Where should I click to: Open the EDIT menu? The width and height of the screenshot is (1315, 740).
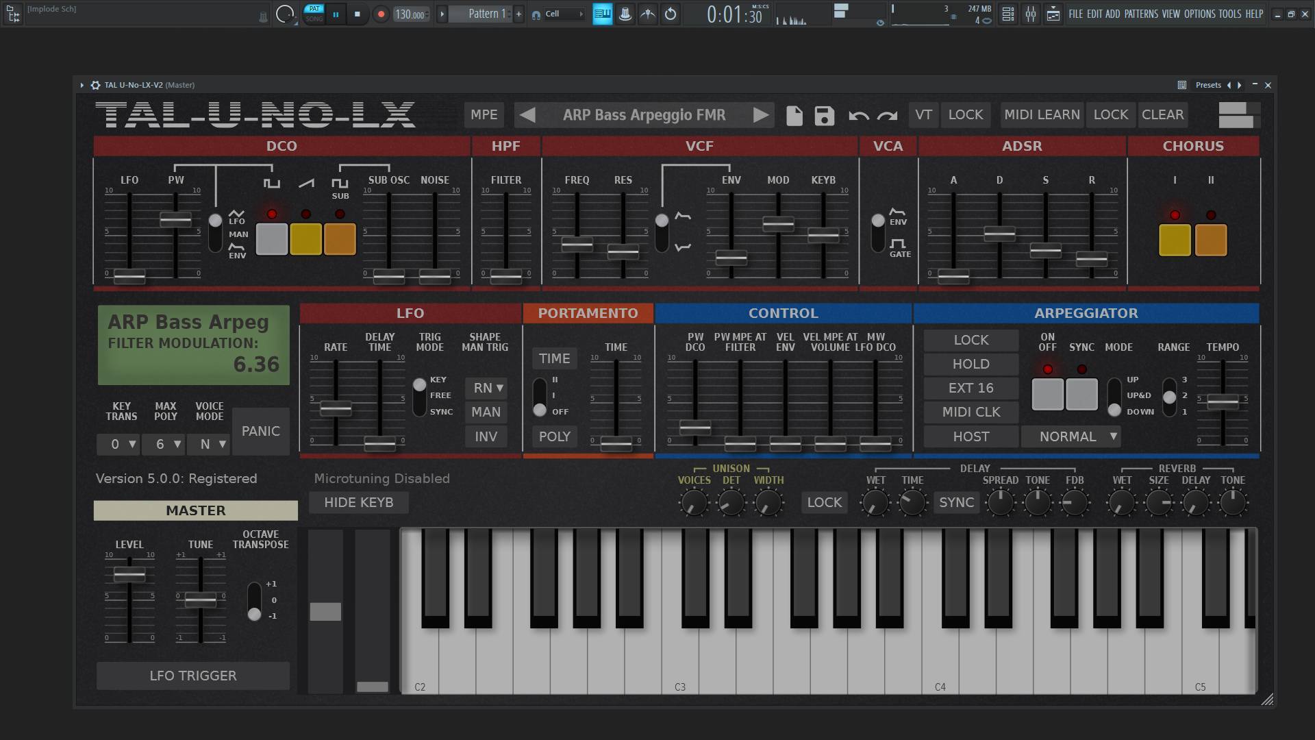click(1094, 14)
